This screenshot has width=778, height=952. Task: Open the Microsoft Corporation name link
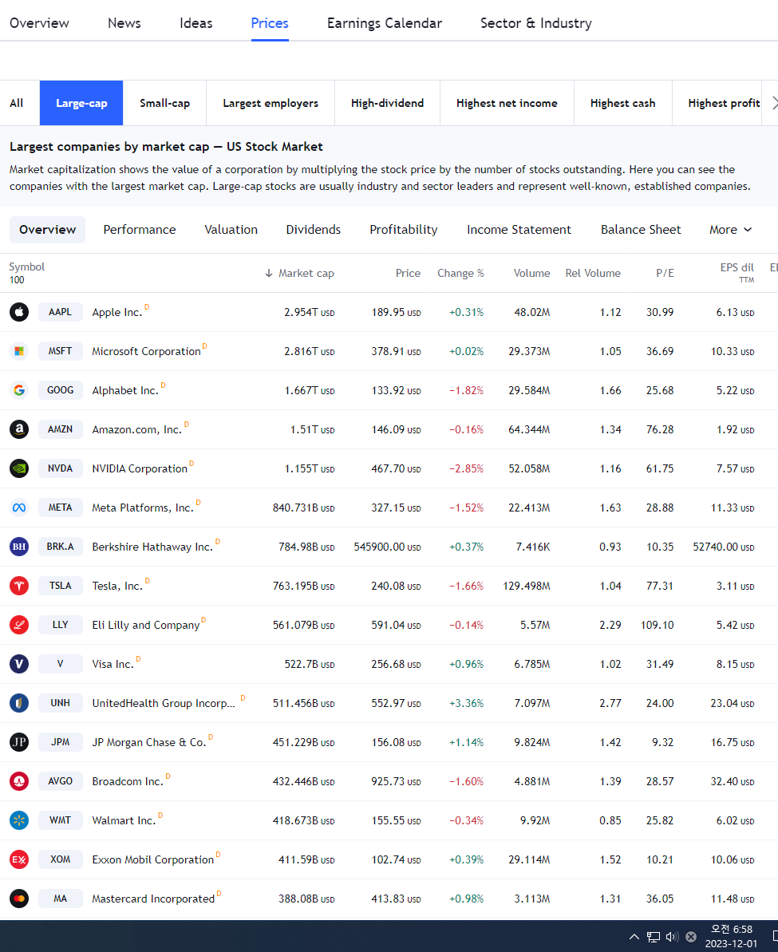[x=146, y=352]
